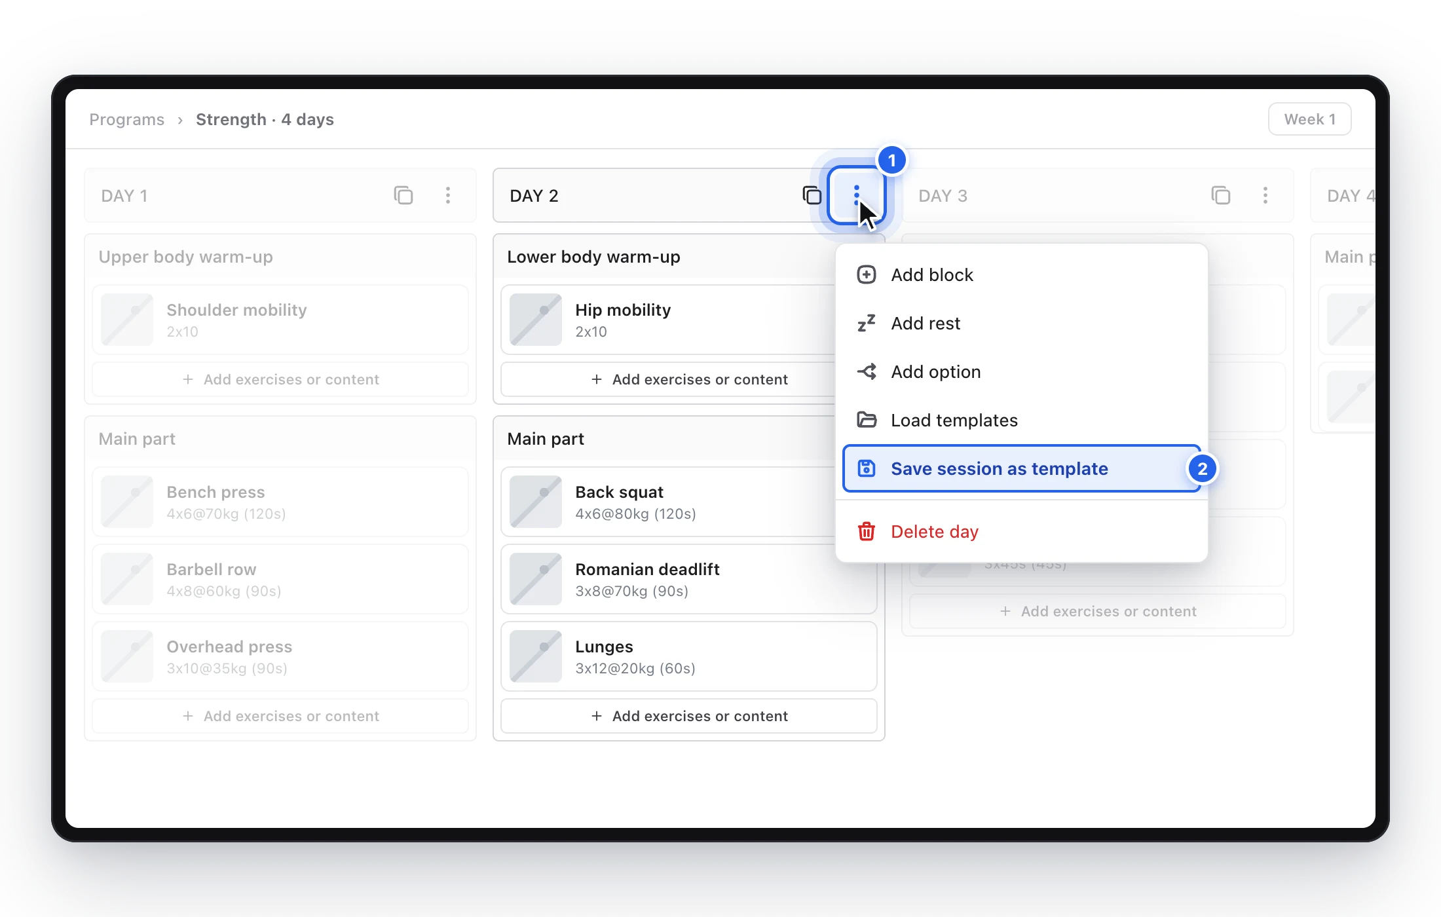Select the Barbell row exercise title

(x=212, y=569)
